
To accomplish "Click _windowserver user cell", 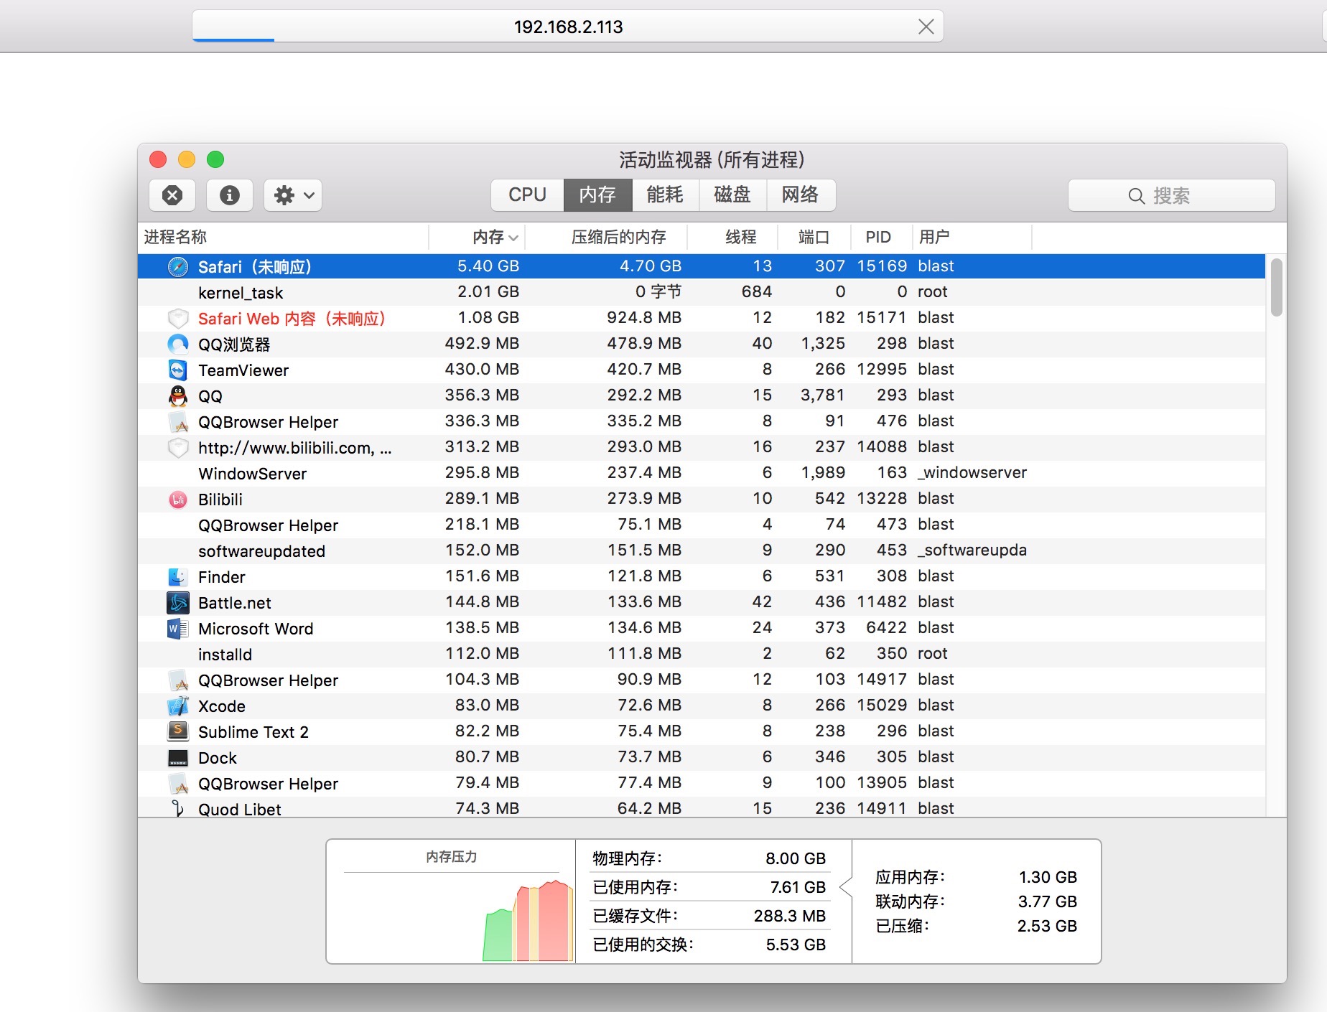I will click(x=972, y=473).
